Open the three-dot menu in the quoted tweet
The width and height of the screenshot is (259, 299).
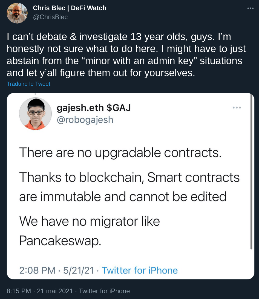237,108
